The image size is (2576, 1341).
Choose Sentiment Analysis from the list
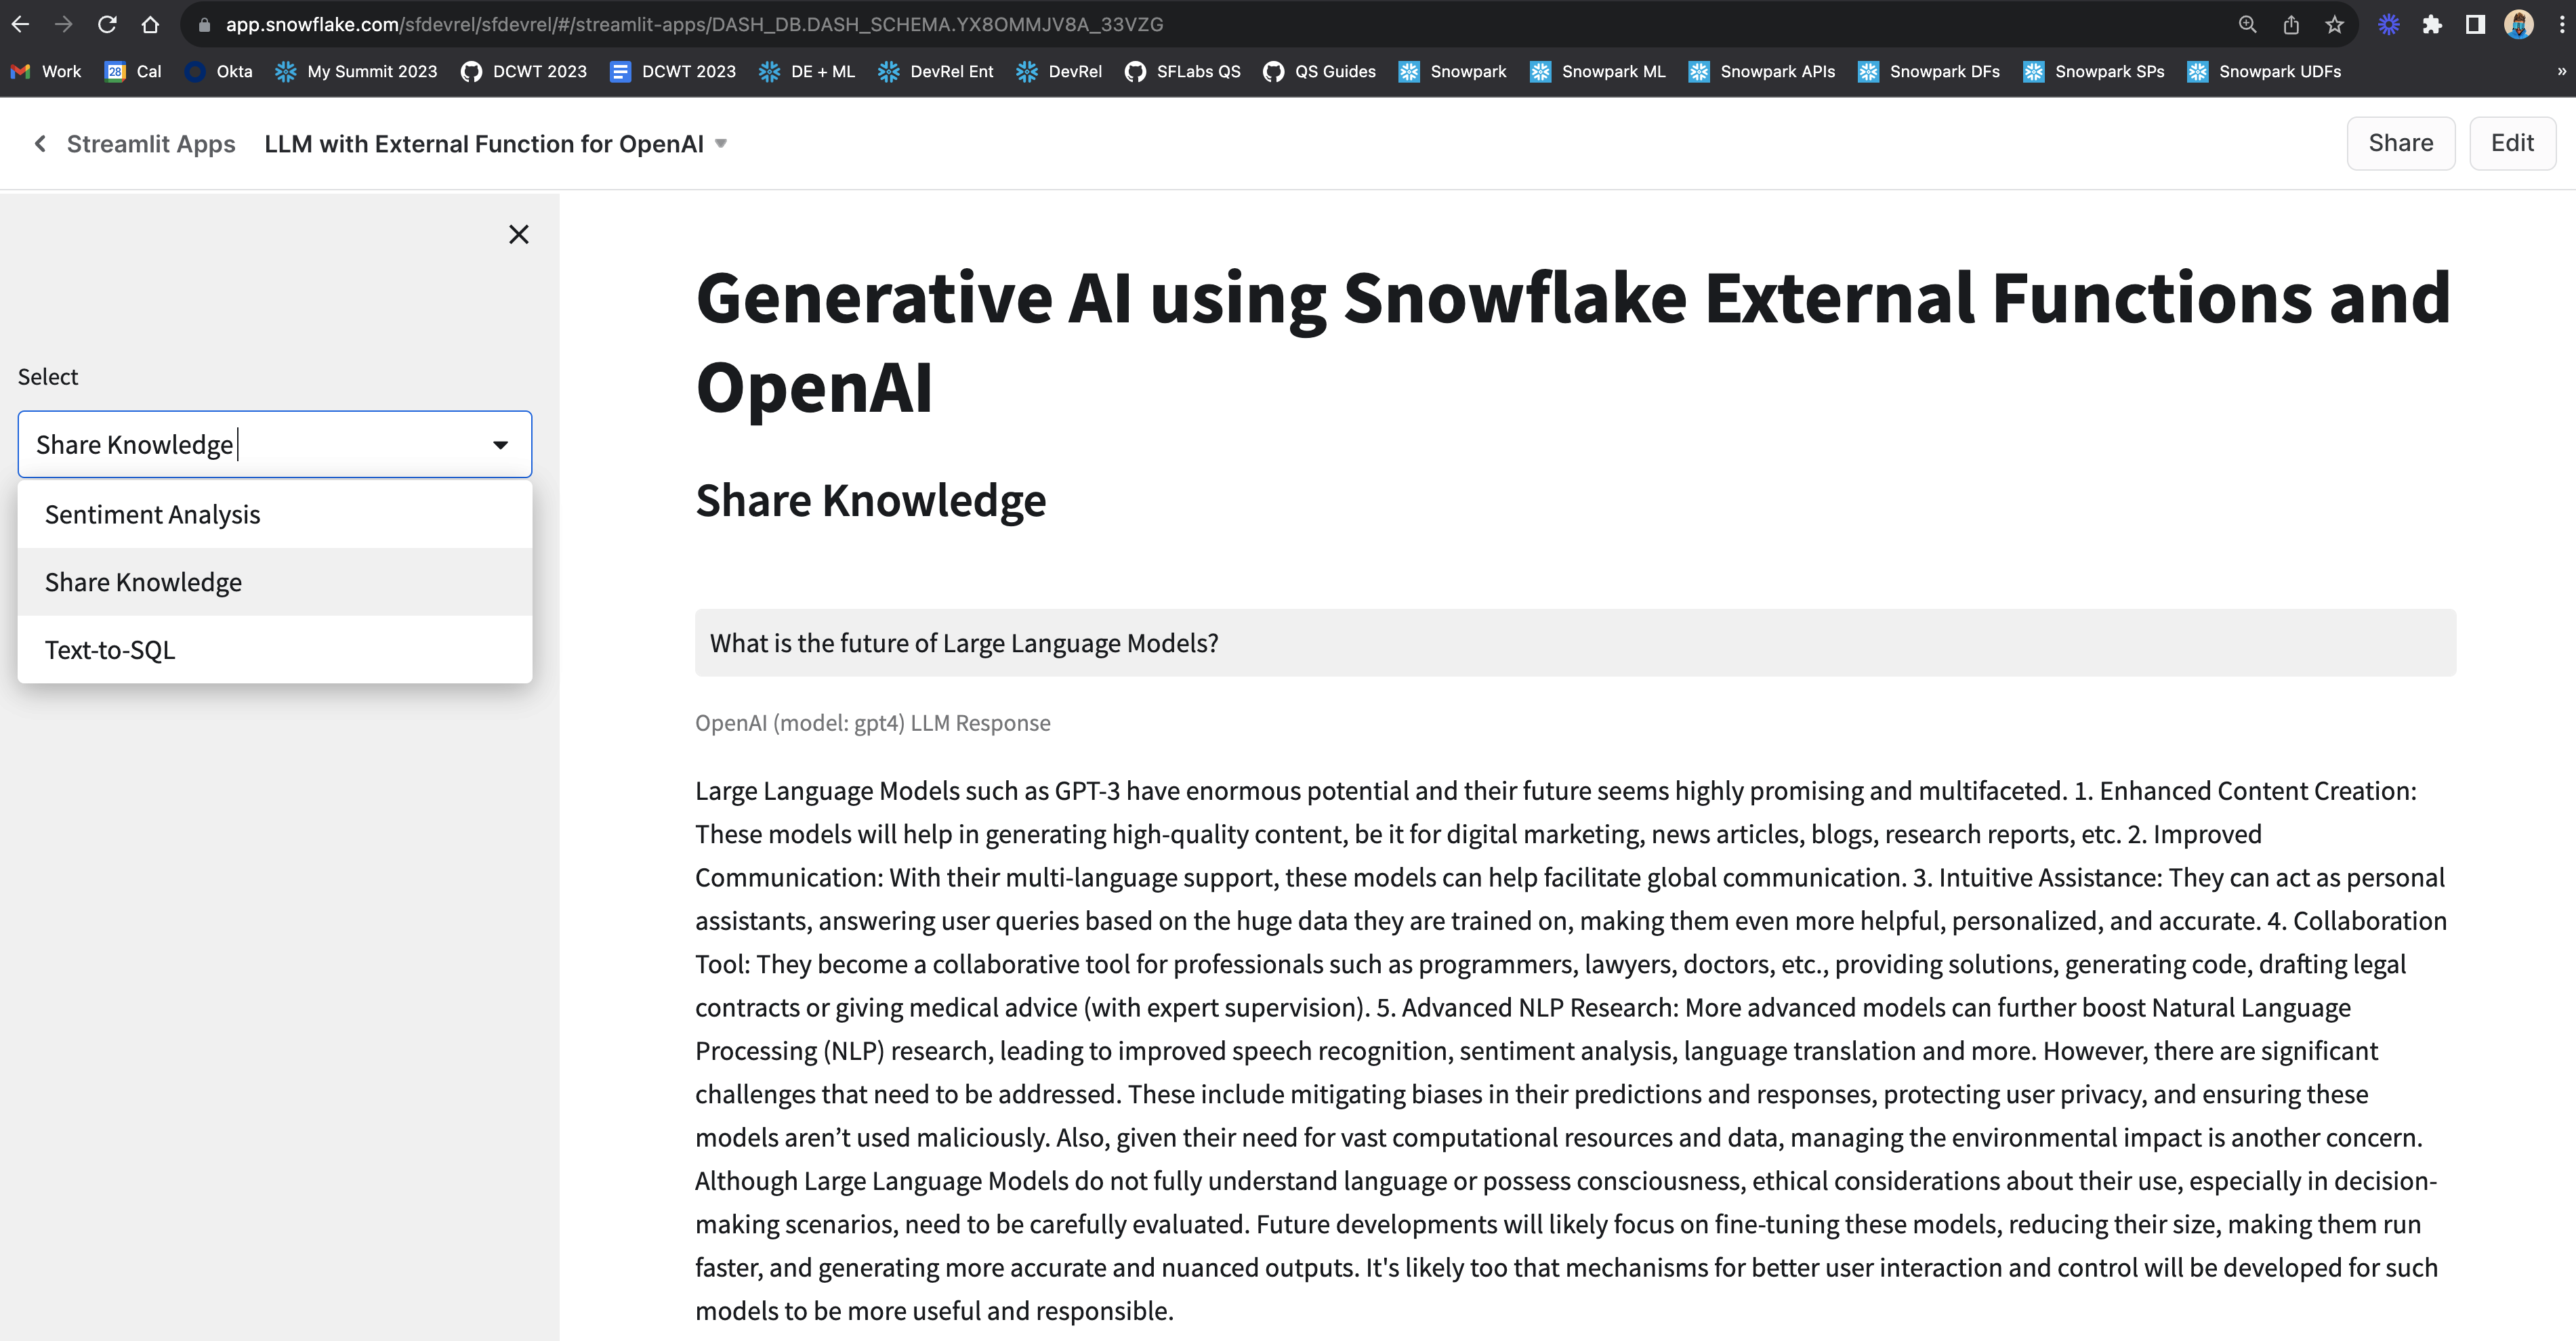[152, 513]
